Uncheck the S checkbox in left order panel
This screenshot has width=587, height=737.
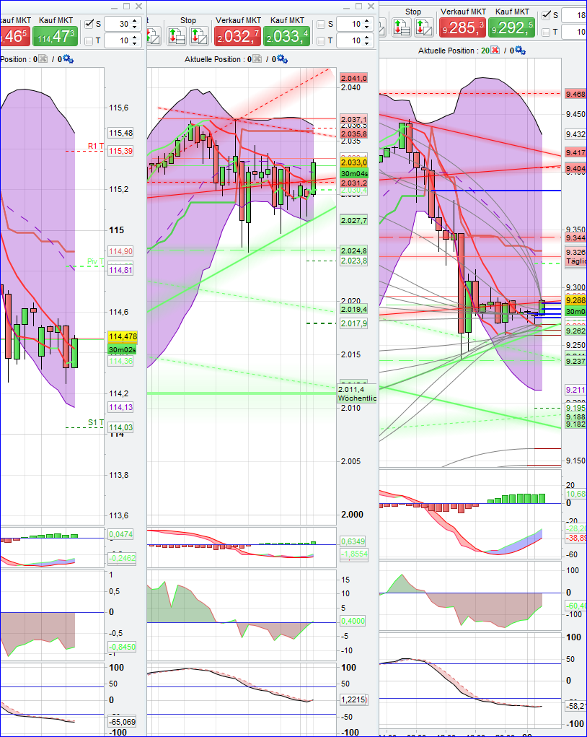pyautogui.click(x=89, y=22)
